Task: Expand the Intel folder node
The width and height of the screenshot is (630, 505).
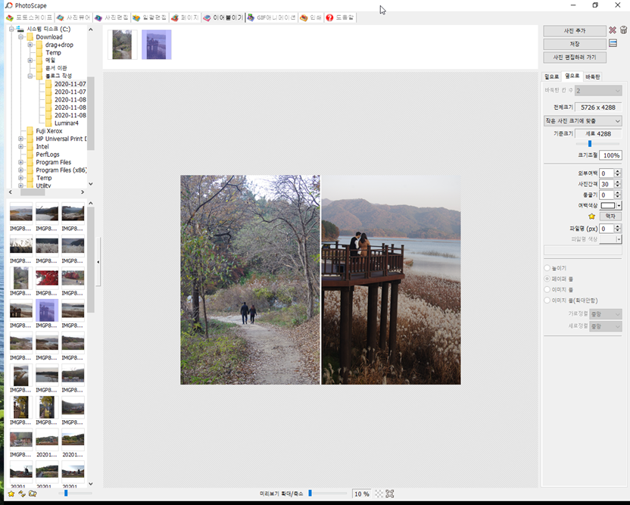Action: coord(21,147)
